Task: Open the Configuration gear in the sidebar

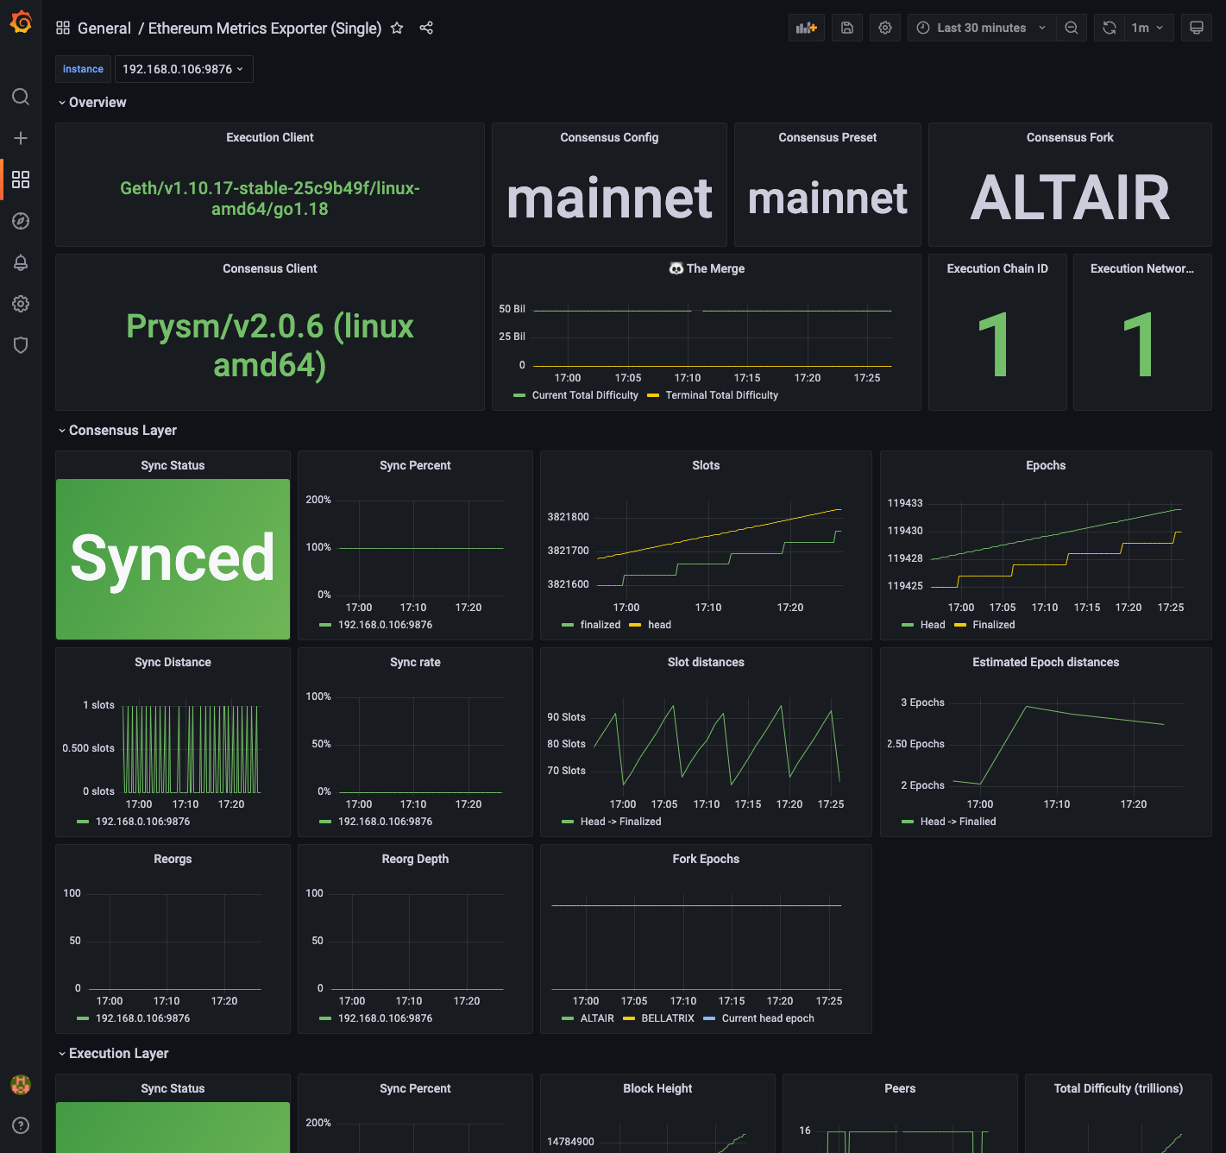Action: click(21, 304)
